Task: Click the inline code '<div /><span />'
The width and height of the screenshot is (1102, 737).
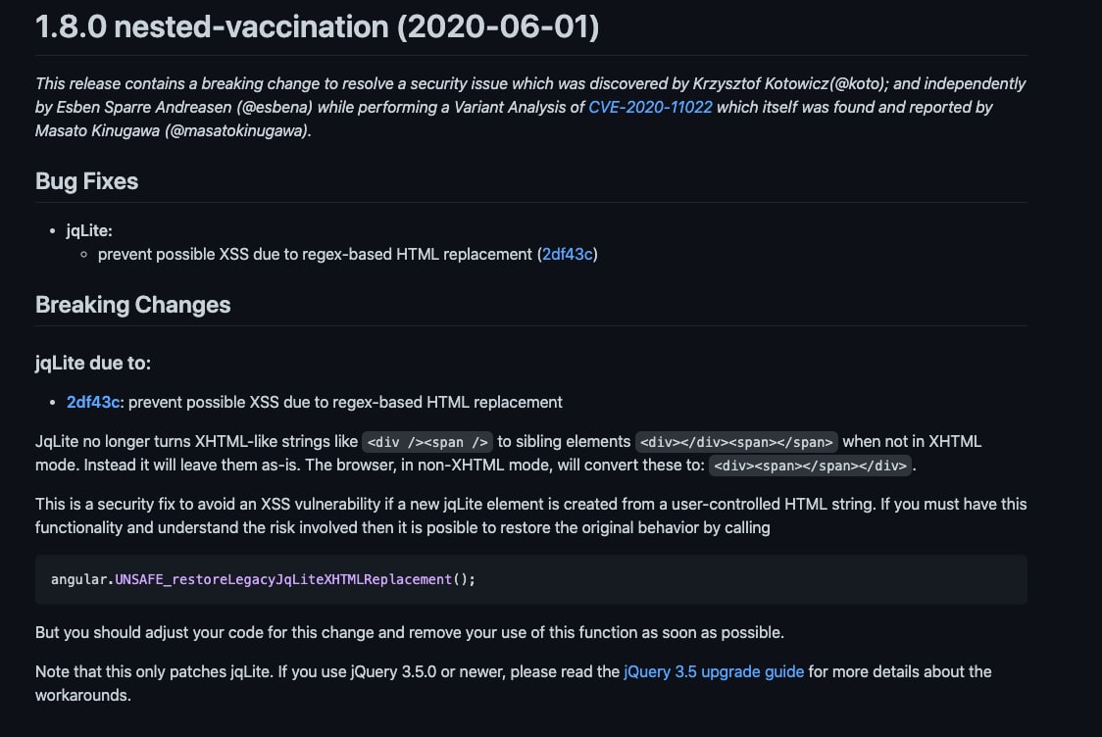Action: [x=427, y=442]
